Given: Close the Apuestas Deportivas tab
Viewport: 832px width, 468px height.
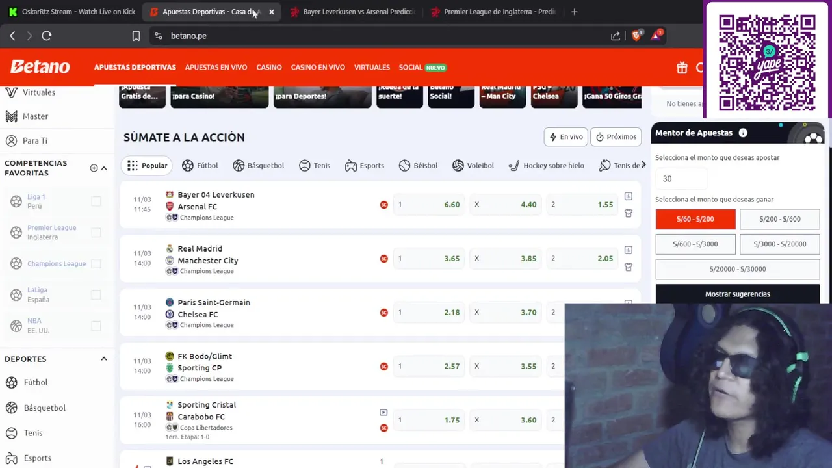Looking at the screenshot, I should click(x=271, y=12).
